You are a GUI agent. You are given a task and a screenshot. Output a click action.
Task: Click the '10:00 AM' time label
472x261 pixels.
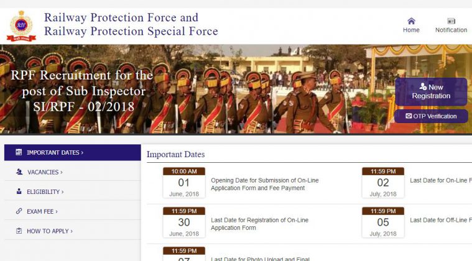[184, 172]
